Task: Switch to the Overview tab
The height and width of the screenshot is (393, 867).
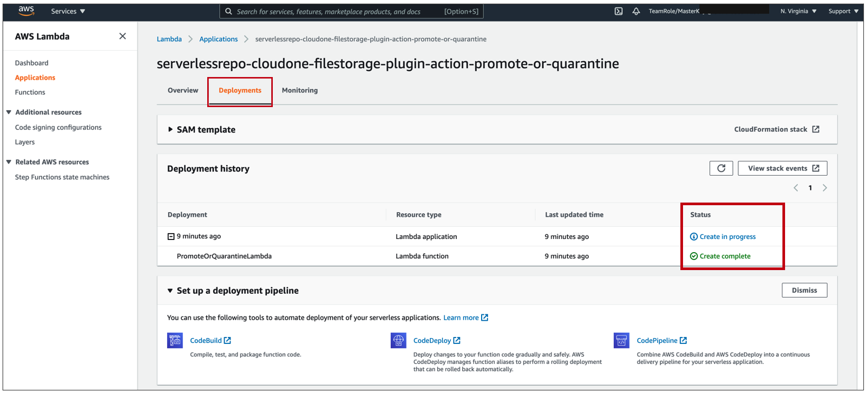Action: pos(183,90)
